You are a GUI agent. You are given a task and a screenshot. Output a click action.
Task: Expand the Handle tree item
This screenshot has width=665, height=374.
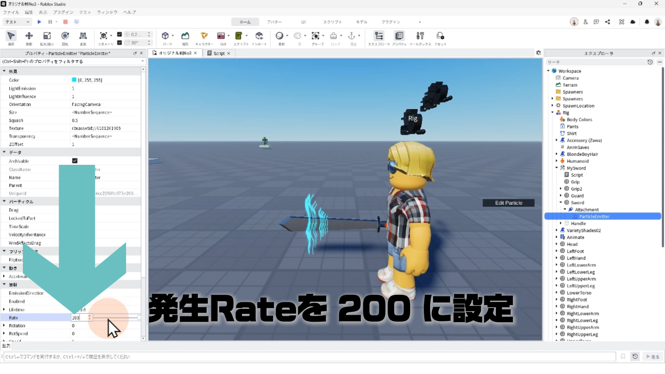point(561,223)
